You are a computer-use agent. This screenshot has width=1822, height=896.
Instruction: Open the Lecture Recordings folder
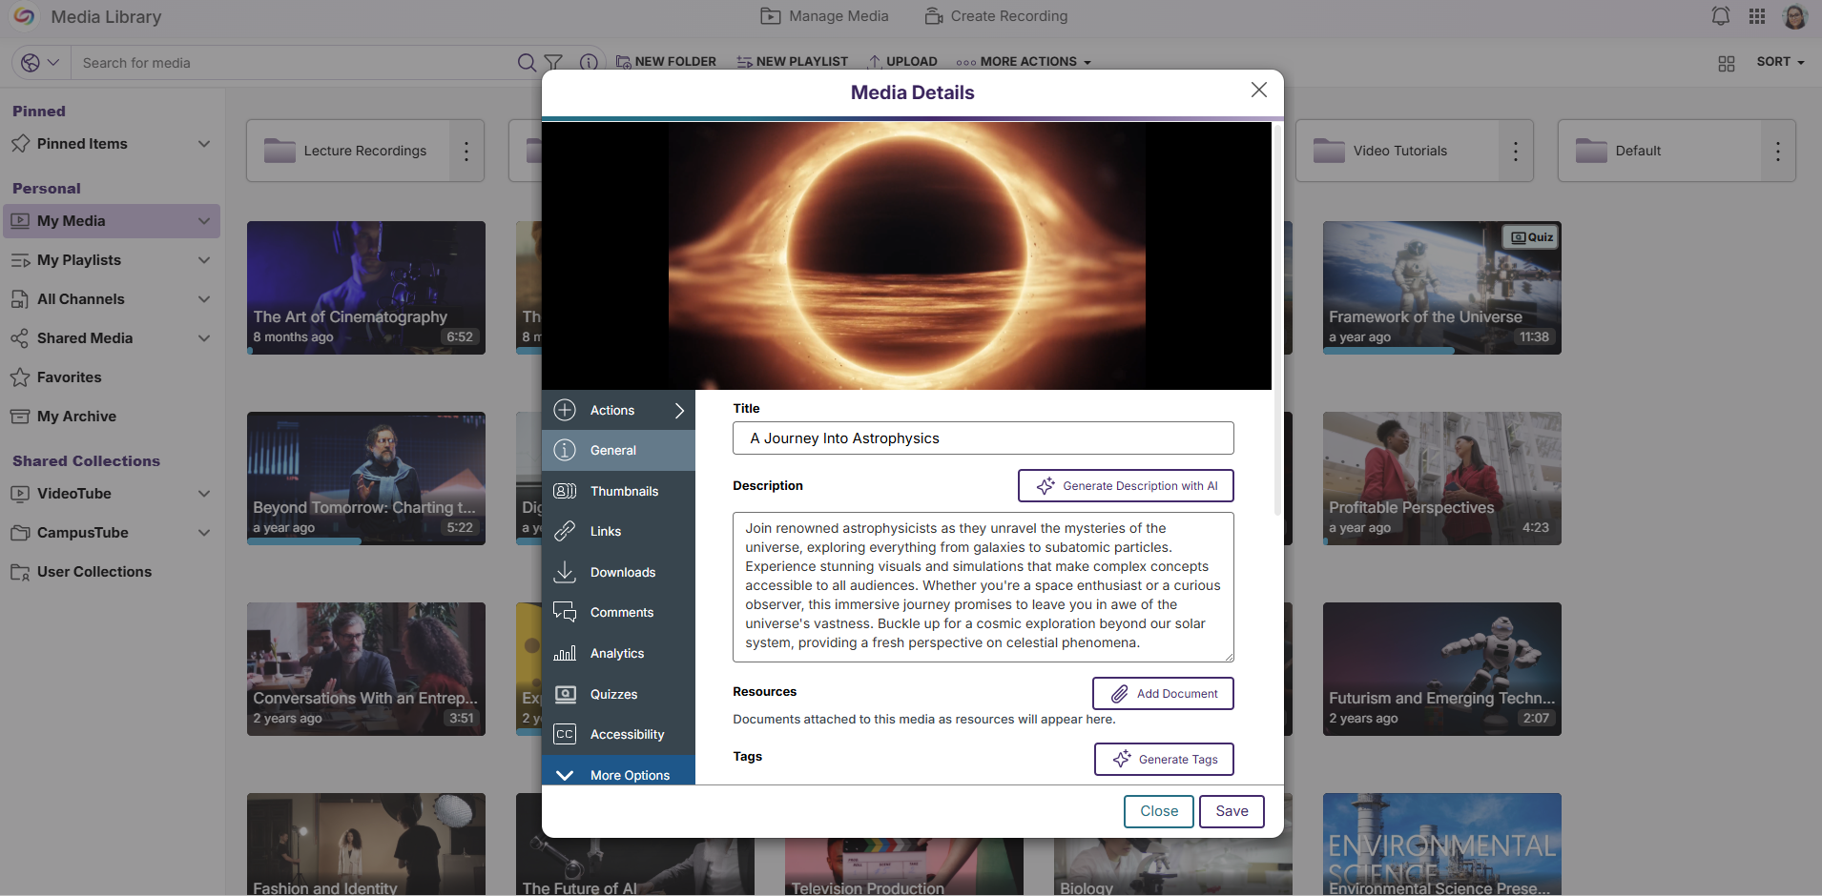point(348,151)
